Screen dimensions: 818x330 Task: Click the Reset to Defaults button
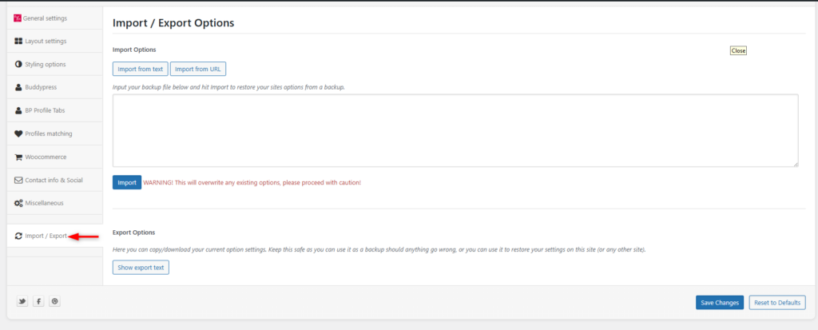(777, 303)
